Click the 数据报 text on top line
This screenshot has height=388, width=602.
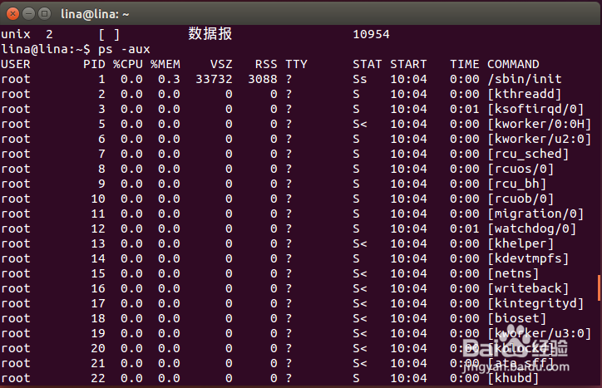(210, 34)
